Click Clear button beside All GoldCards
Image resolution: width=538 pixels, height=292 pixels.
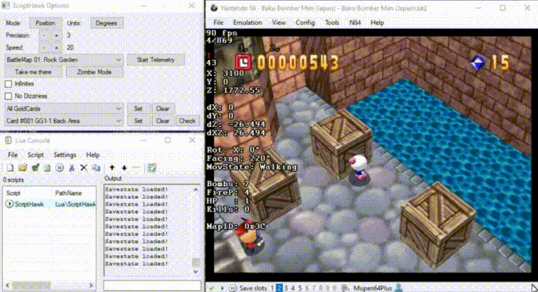163,109
